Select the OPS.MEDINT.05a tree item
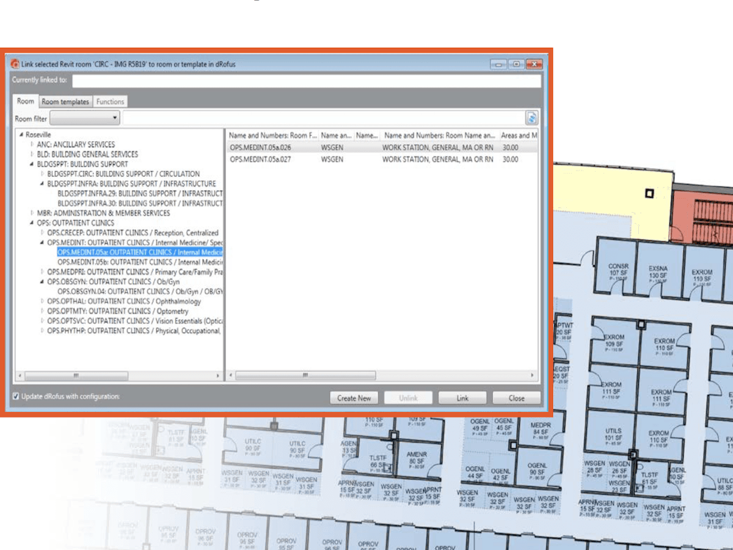The width and height of the screenshot is (733, 550). 140,252
